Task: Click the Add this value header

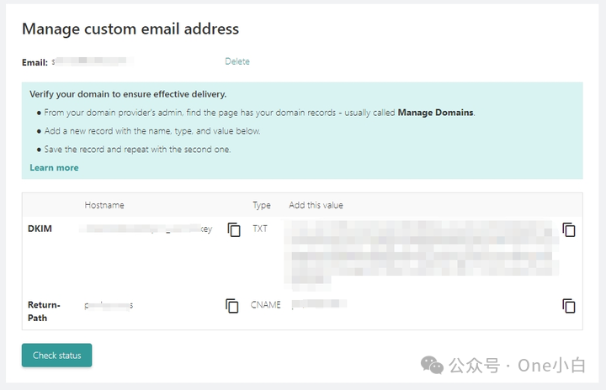Action: click(x=316, y=205)
